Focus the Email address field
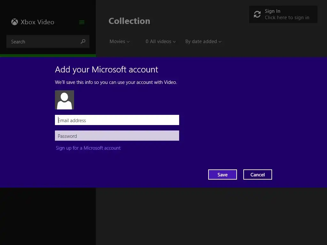This screenshot has width=327, height=245. [117, 120]
